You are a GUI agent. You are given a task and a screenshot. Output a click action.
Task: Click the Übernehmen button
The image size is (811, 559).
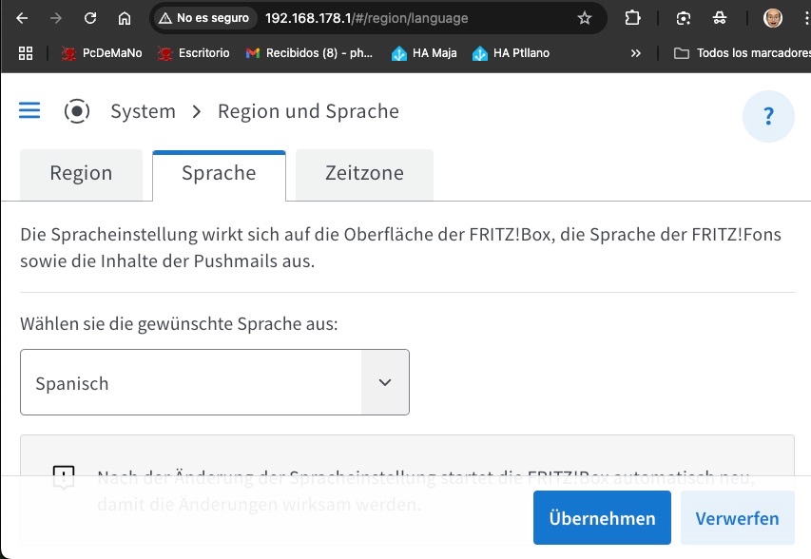click(602, 517)
